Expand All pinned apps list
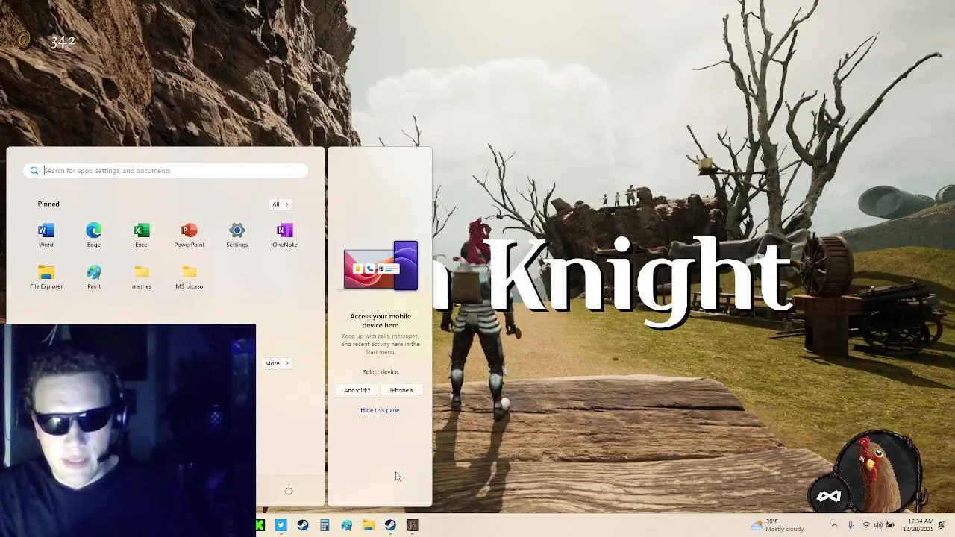 coord(281,204)
